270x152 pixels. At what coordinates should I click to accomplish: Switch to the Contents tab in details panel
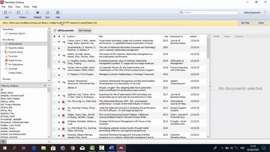(x=239, y=36)
